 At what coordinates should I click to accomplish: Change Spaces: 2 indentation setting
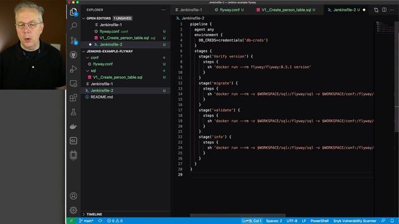coord(274,221)
